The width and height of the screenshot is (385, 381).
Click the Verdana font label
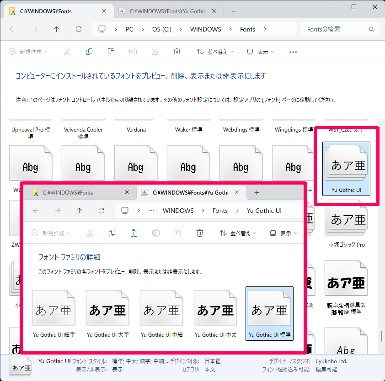136,130
